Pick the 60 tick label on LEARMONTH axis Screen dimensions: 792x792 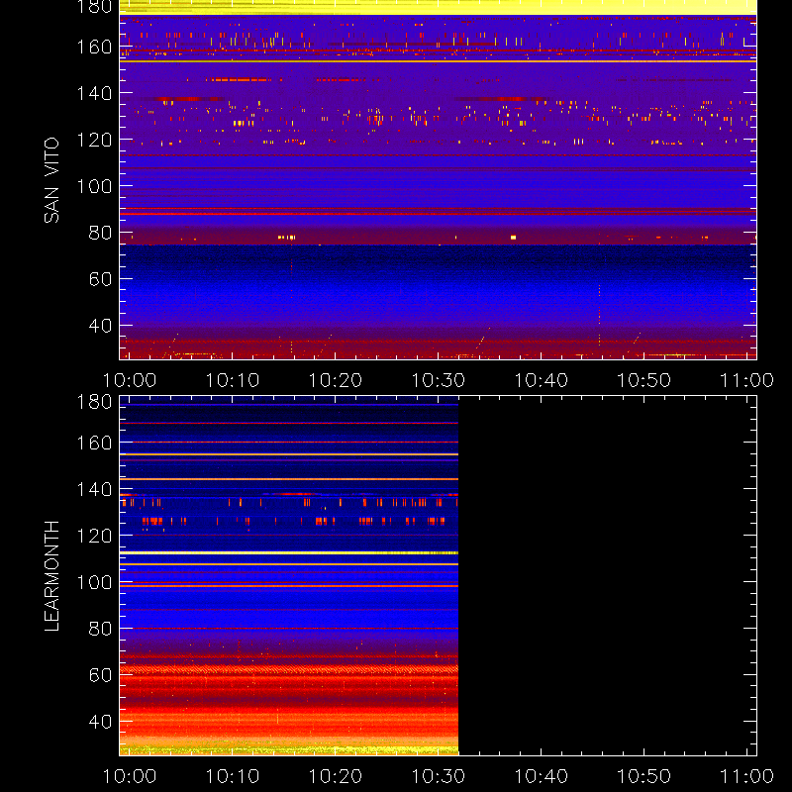(101, 675)
